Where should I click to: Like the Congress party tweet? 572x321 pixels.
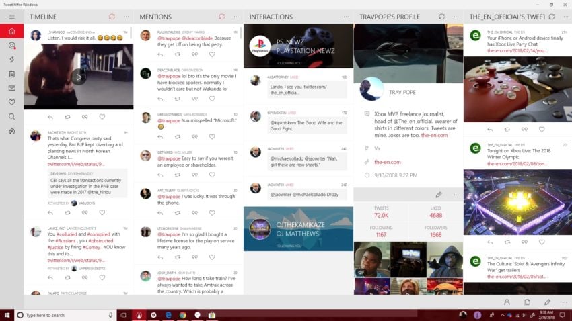(x=102, y=212)
